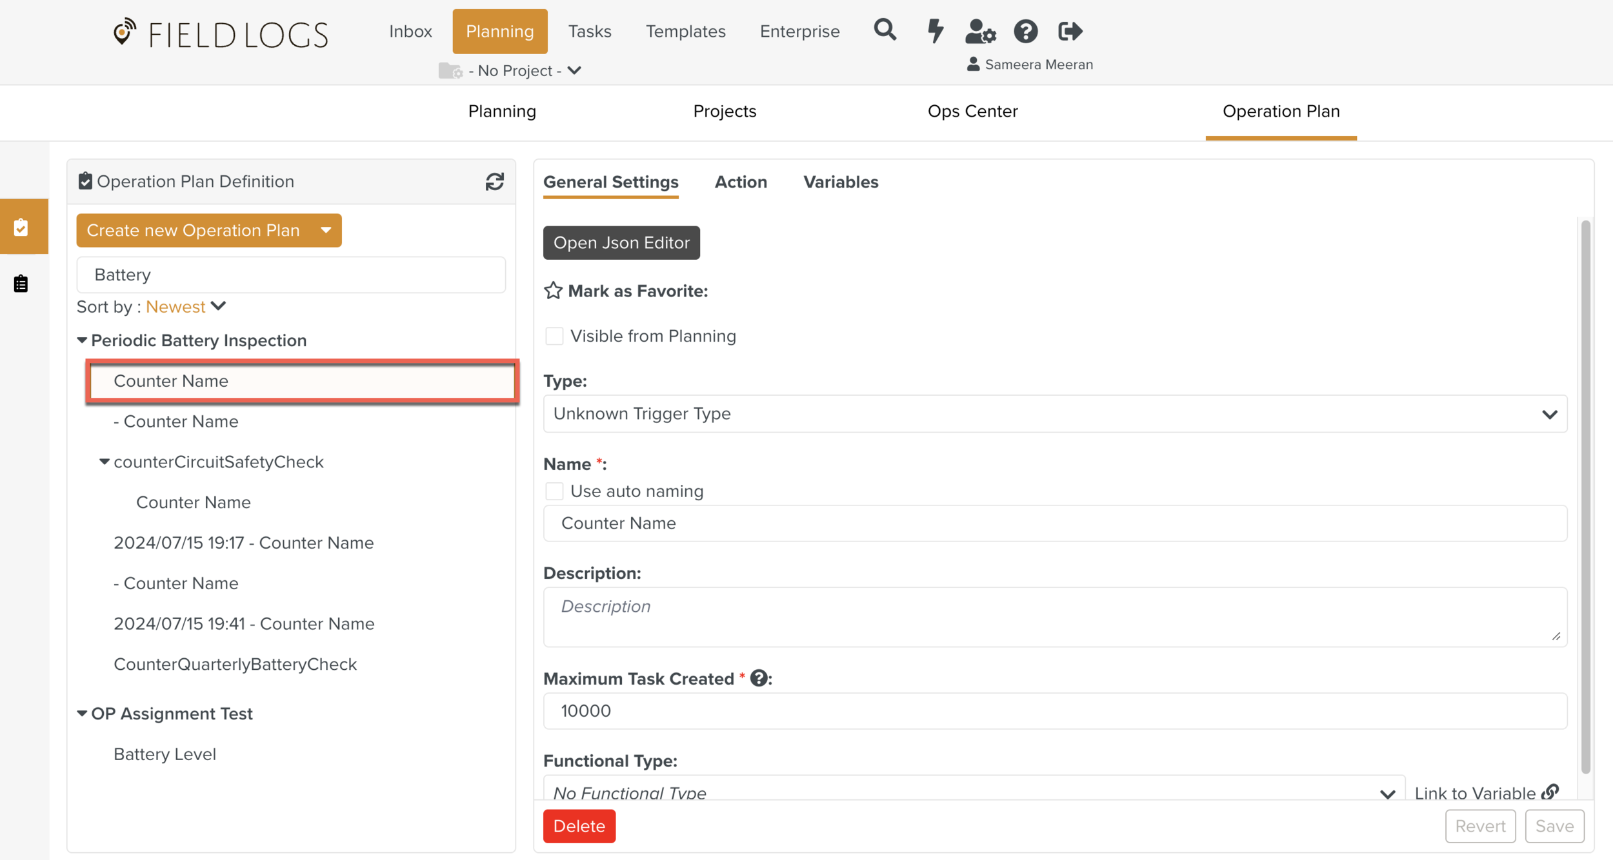The width and height of the screenshot is (1613, 860).
Task: Expand the Sort by Newest dropdown
Action: (x=185, y=306)
